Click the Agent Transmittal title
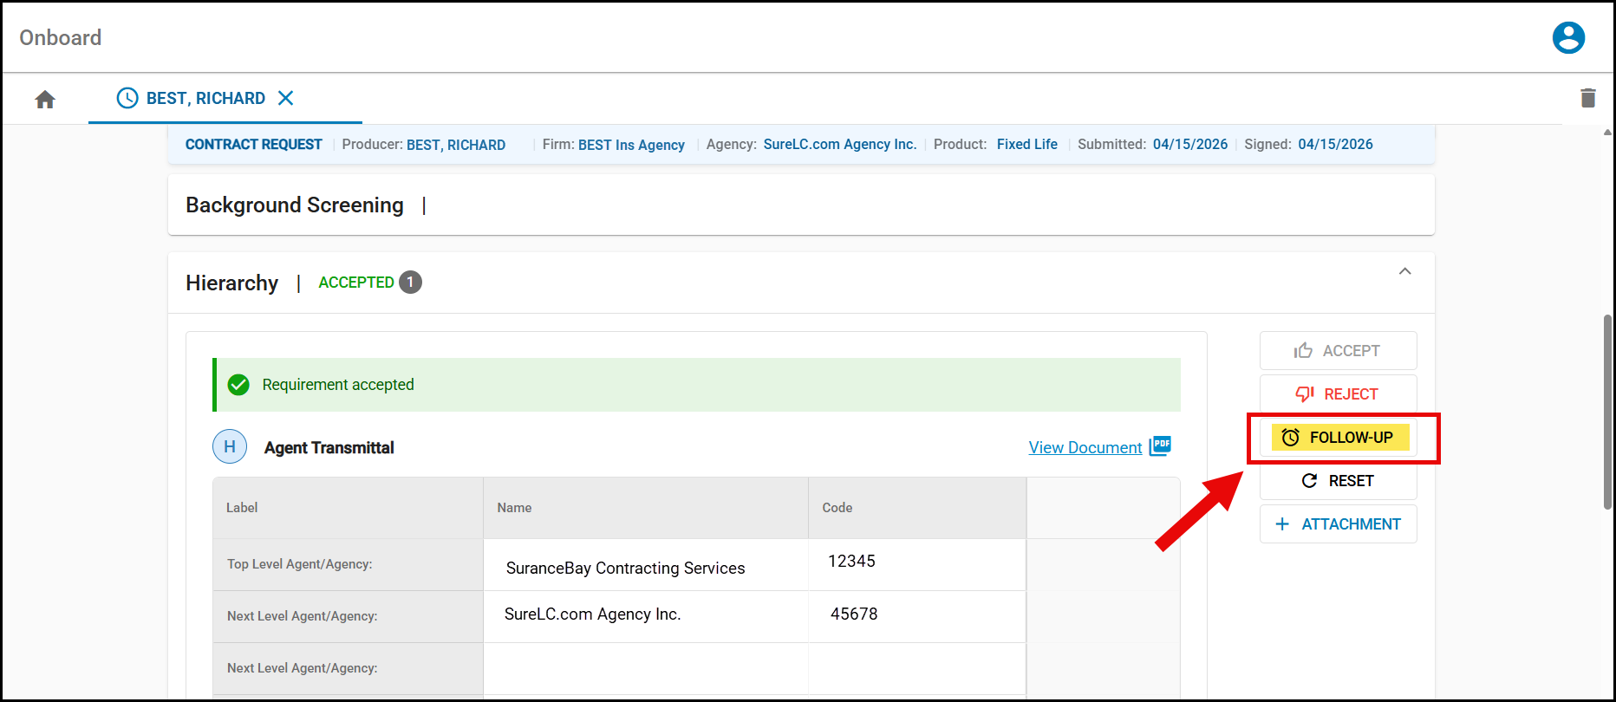1616x702 pixels. [329, 447]
